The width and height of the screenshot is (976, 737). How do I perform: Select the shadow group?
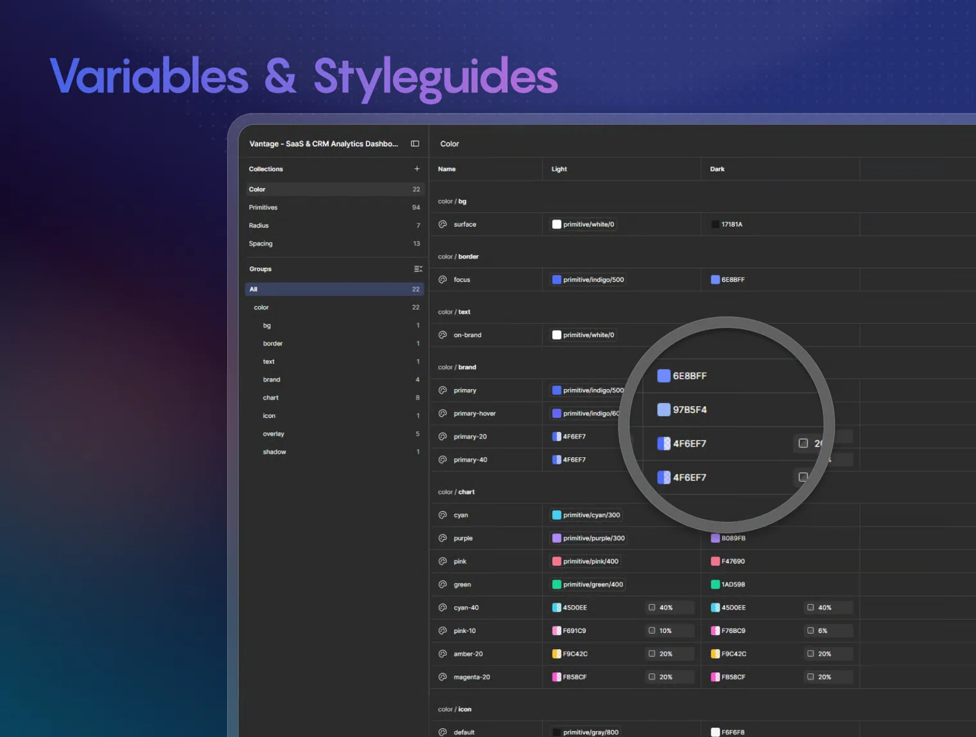click(335, 451)
